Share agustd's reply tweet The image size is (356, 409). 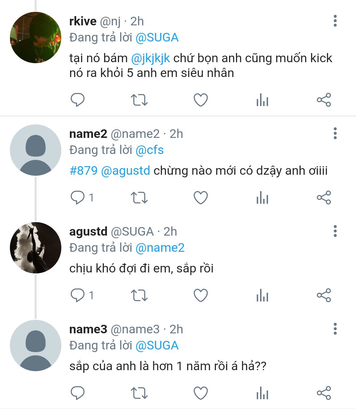coord(323,295)
